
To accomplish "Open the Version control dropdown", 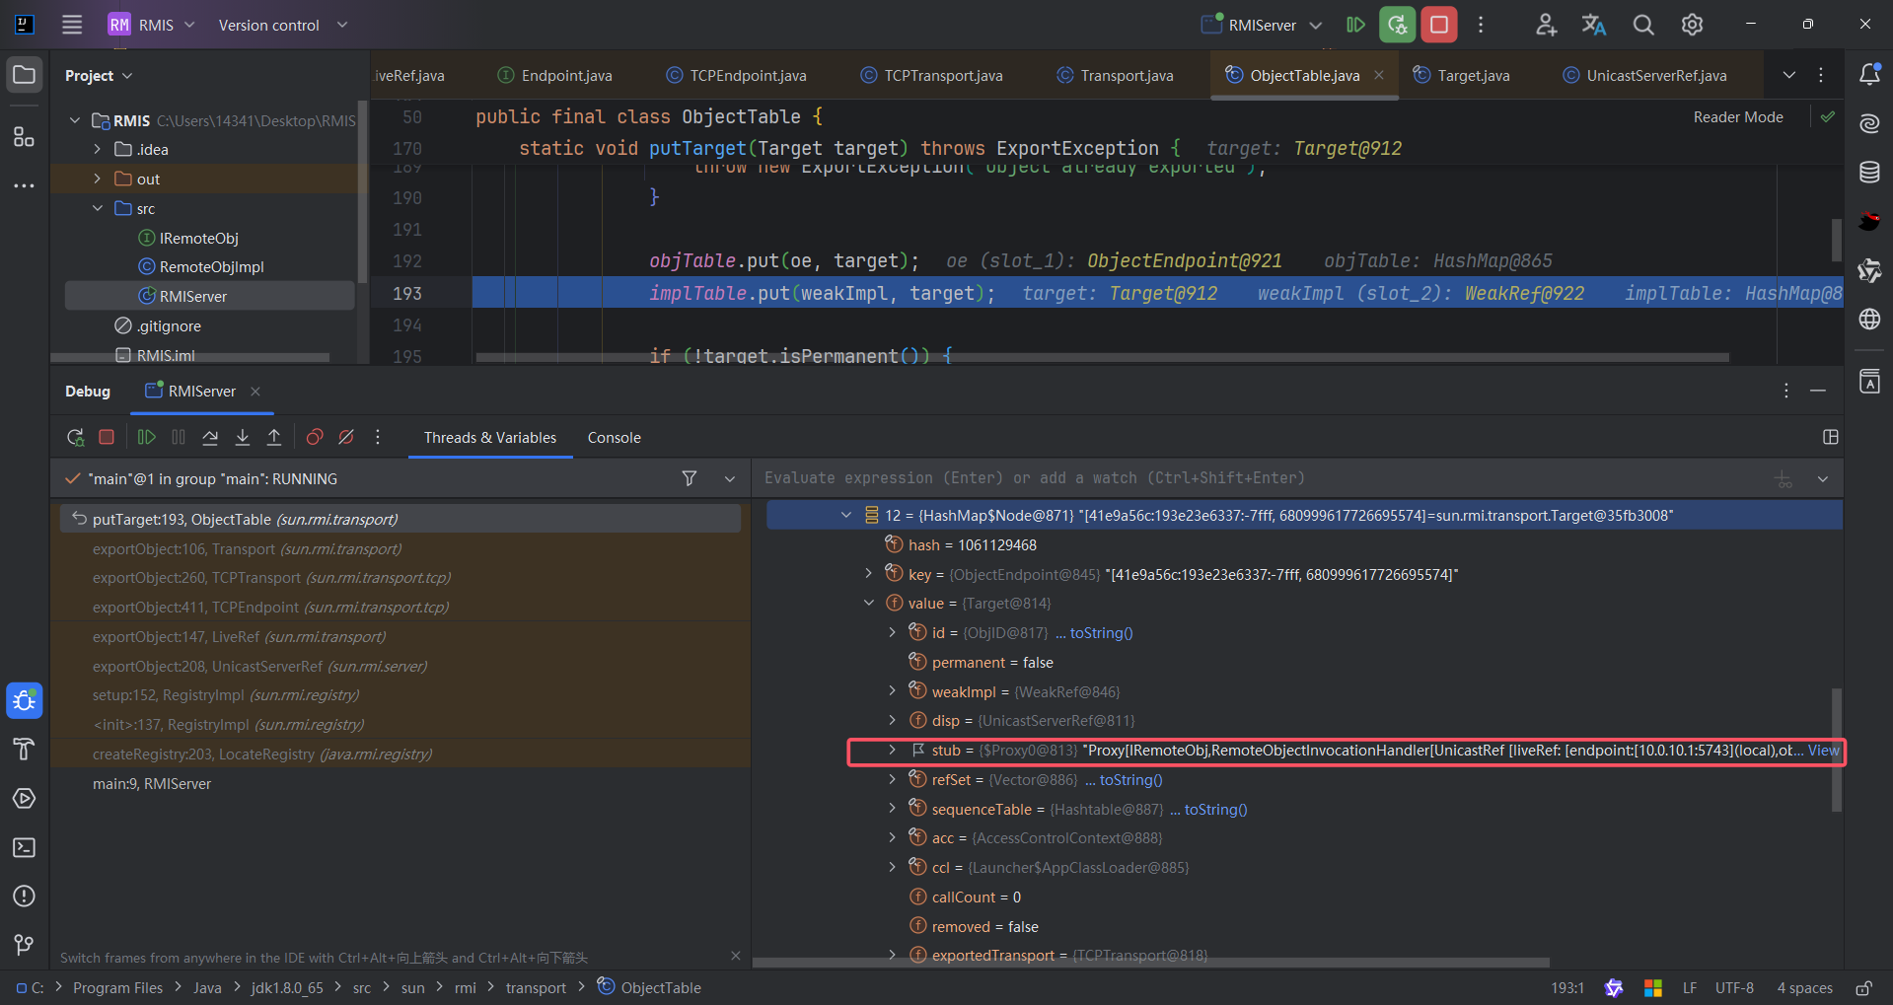I will coord(283,25).
